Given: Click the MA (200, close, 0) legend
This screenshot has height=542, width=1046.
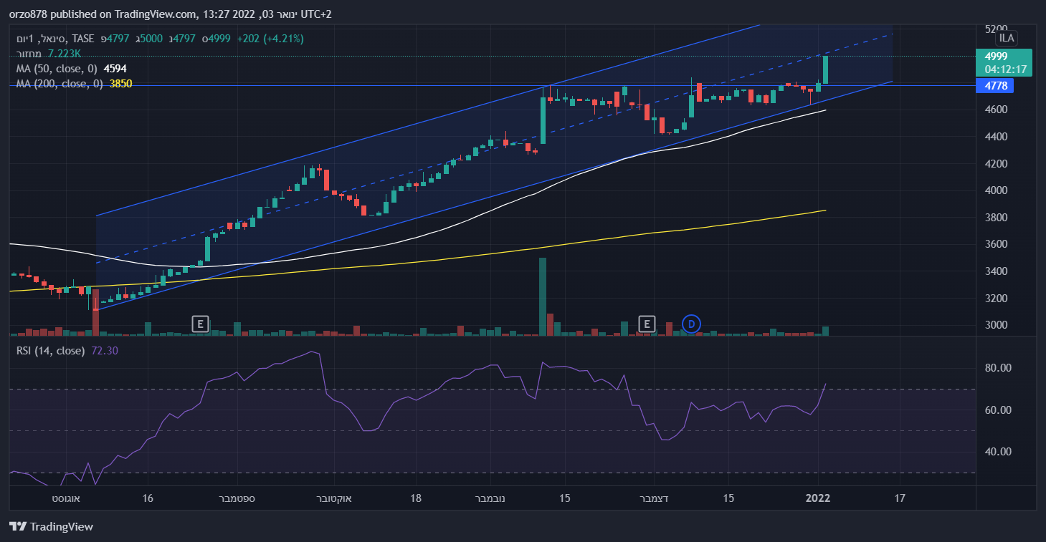Looking at the screenshot, I should (60, 84).
